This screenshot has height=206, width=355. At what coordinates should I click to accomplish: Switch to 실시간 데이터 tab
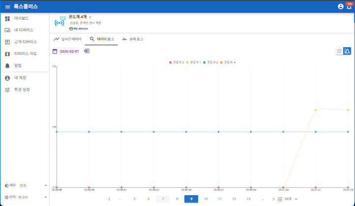tap(68, 39)
